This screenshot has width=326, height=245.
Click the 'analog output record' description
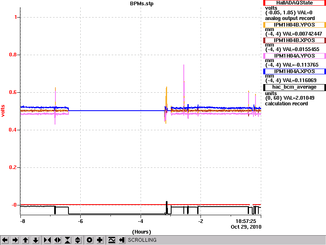[290, 18]
